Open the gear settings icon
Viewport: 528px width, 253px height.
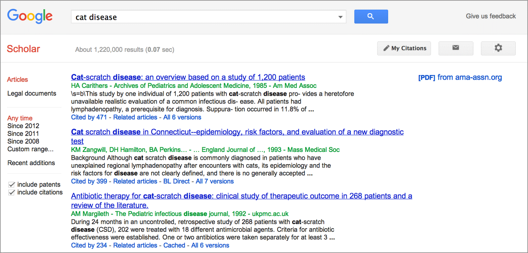pos(498,48)
